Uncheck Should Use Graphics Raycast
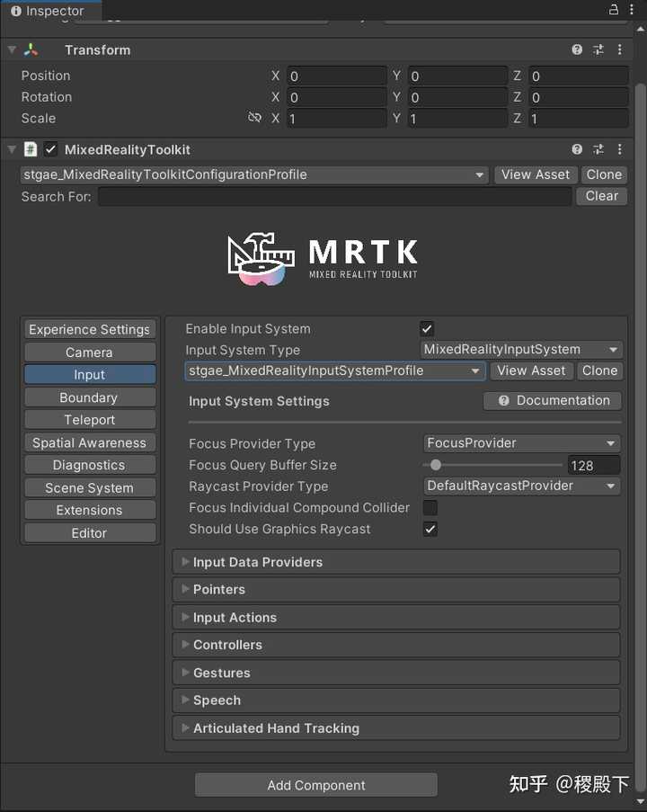Viewport: 647px width, 812px height. click(x=430, y=529)
